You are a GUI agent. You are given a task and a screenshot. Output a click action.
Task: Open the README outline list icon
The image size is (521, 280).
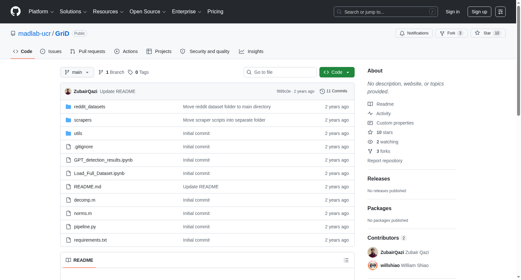click(346, 260)
